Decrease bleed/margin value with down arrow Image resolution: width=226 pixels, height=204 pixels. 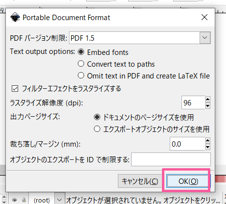[207, 147]
